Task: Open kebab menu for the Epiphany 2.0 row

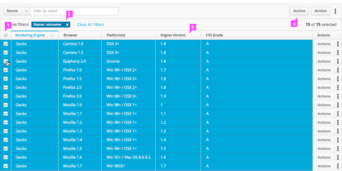Action: tap(338, 61)
